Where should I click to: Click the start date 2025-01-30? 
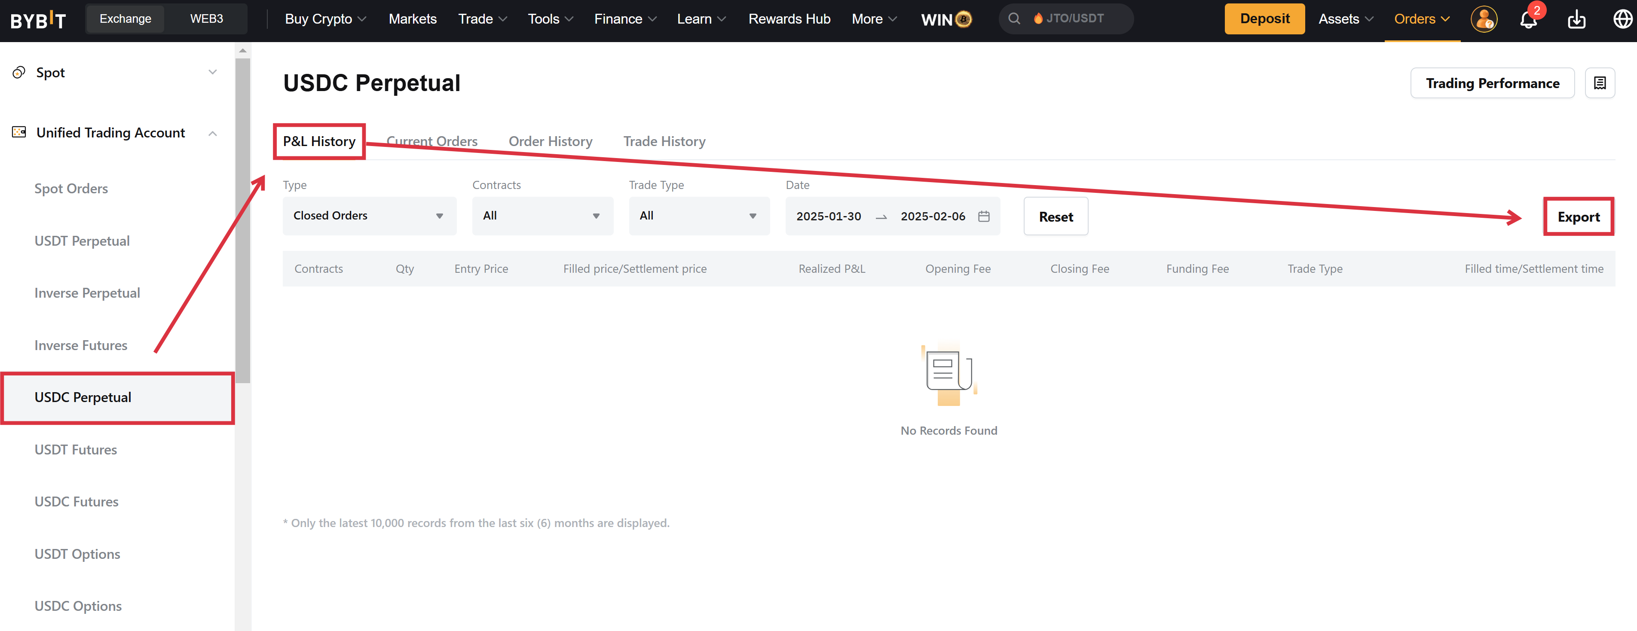point(828,216)
